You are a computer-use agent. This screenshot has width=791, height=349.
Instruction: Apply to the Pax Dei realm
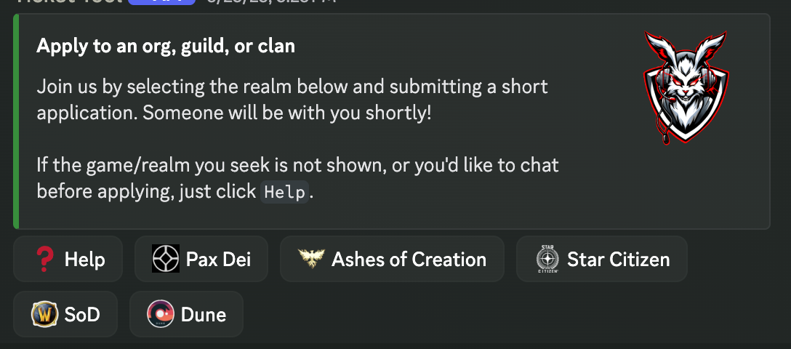point(201,260)
